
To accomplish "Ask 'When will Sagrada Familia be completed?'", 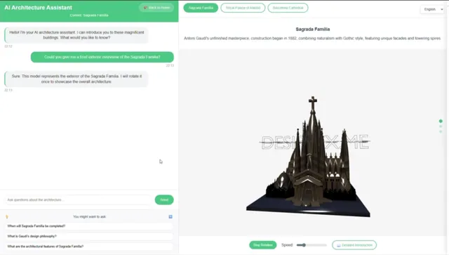I will [89, 226].
